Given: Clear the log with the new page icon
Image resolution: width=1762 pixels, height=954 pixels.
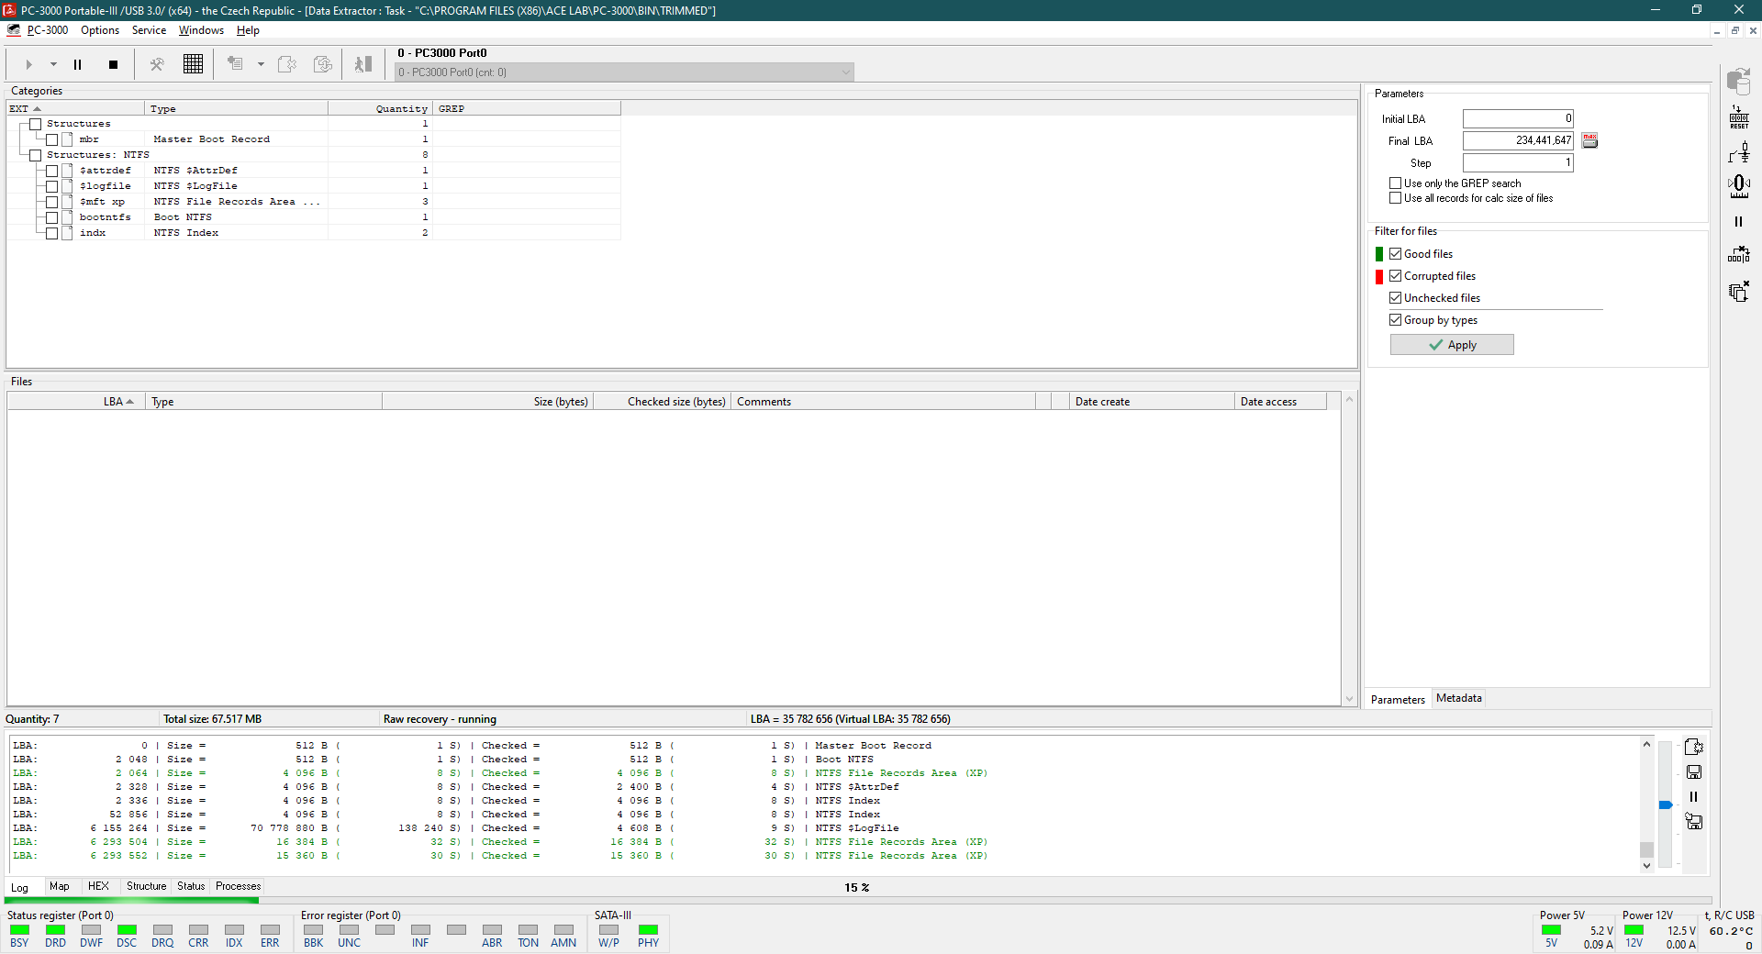Looking at the screenshot, I should pos(1694,747).
